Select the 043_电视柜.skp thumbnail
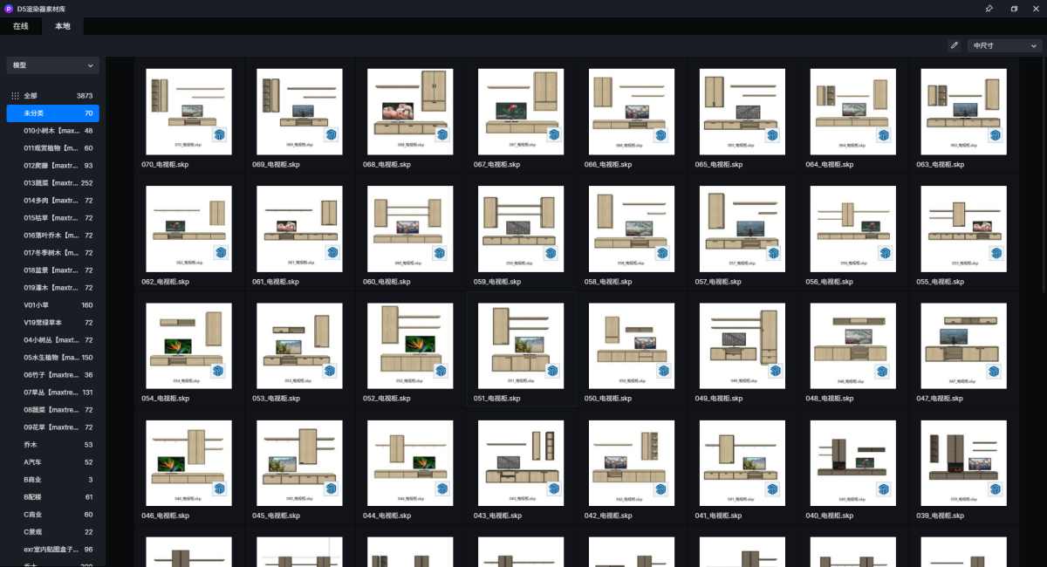Image resolution: width=1047 pixels, height=567 pixels. tap(521, 463)
